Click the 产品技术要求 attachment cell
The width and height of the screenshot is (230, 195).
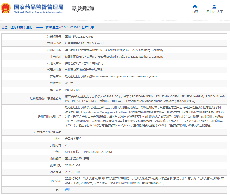73,139
